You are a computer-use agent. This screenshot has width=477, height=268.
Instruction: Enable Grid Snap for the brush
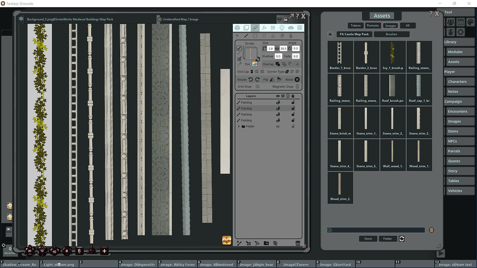(x=256, y=86)
